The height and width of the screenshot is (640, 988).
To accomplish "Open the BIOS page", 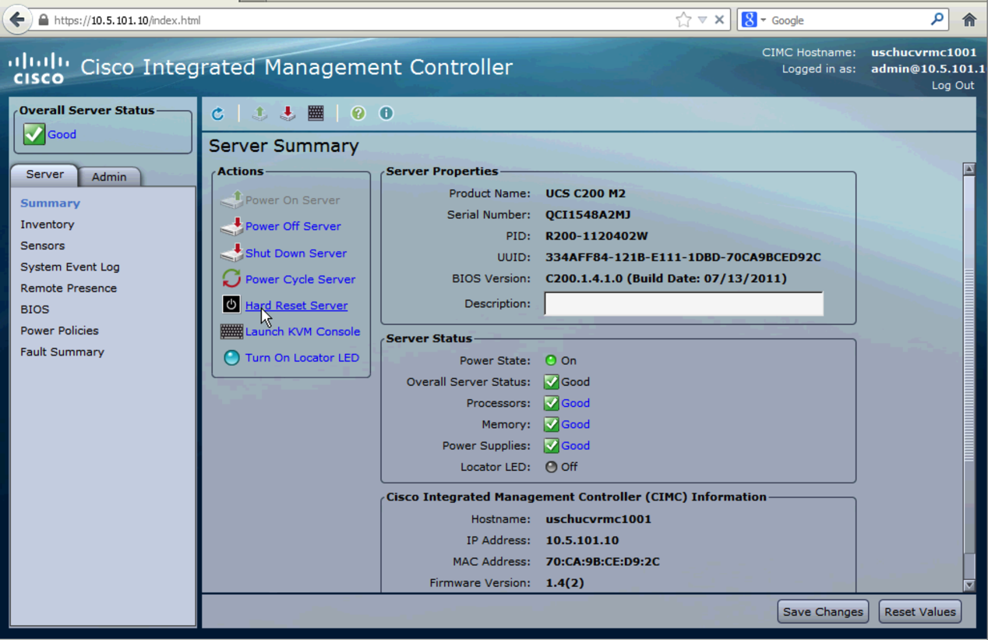I will click(x=35, y=309).
